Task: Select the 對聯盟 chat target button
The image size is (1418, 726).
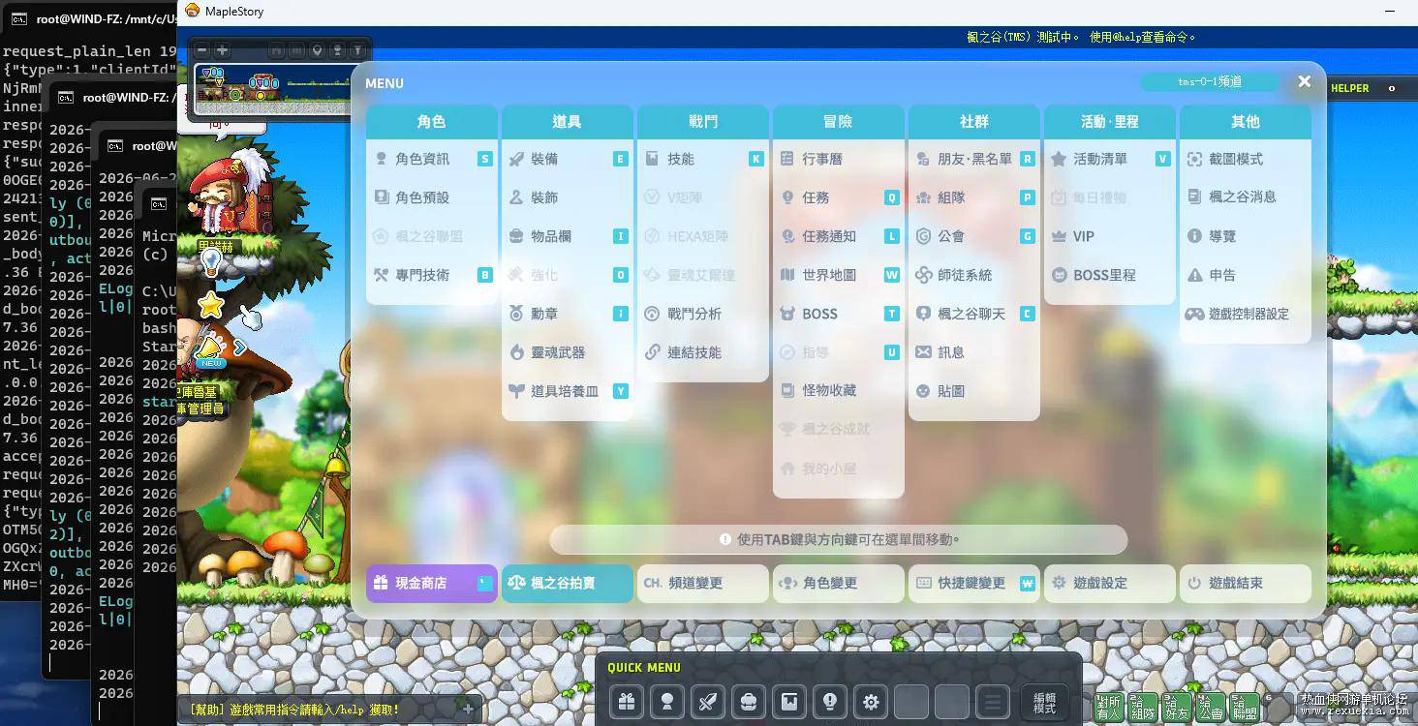Action: [x=1245, y=708]
